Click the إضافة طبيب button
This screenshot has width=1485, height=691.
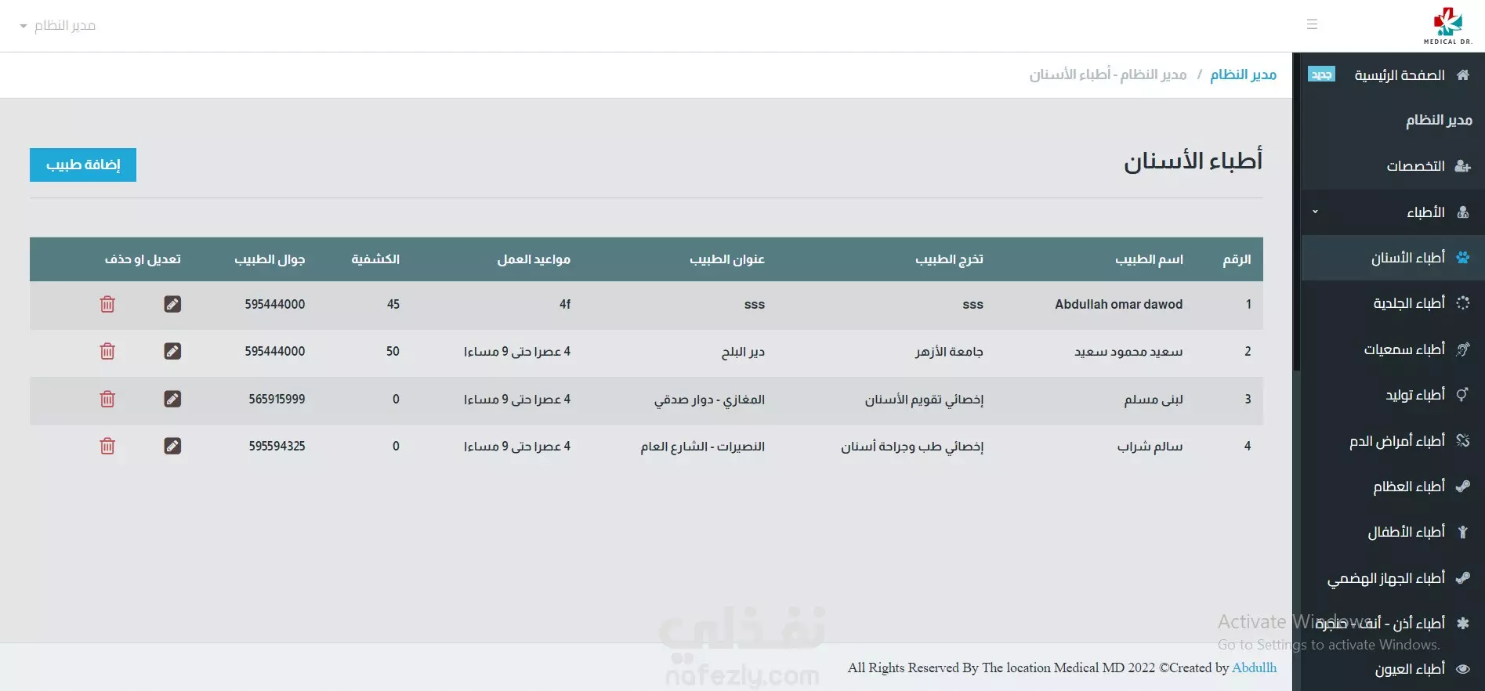[x=83, y=165]
